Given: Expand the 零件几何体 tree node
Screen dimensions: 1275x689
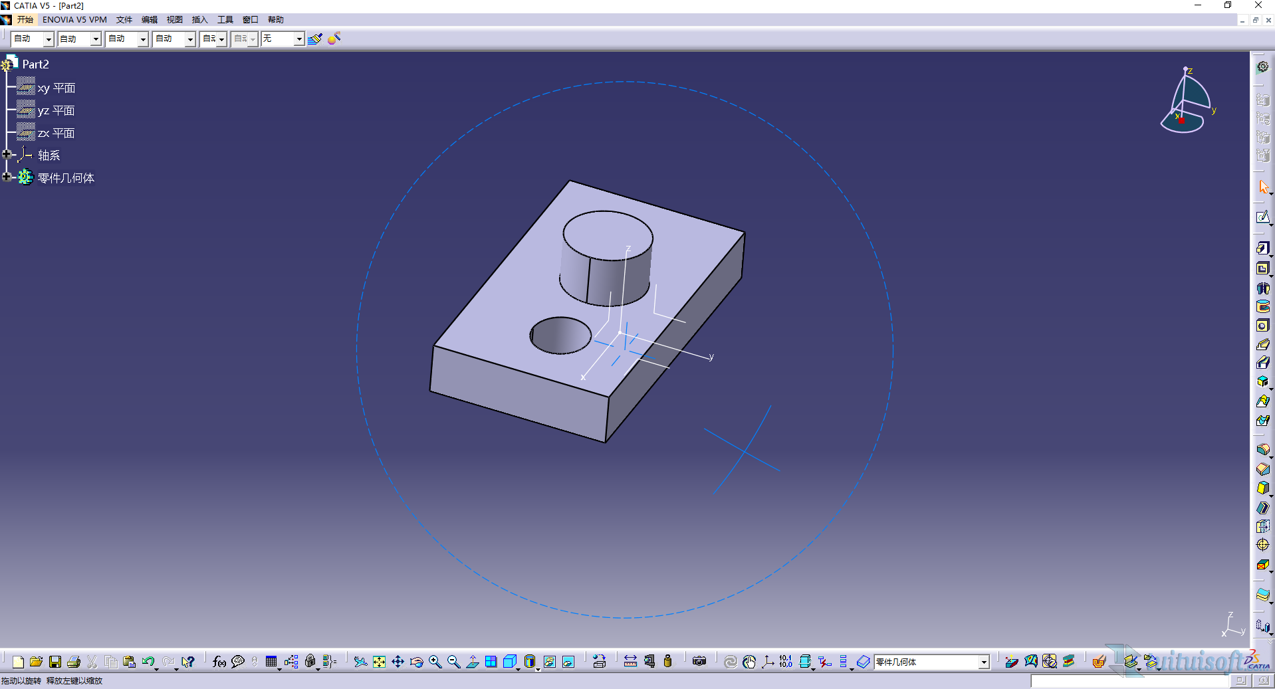Looking at the screenshot, I should (x=7, y=177).
